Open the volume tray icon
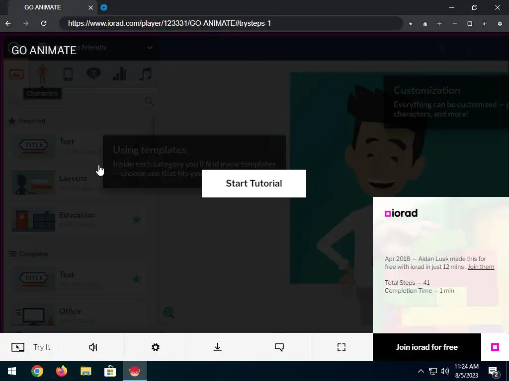The height and width of the screenshot is (381, 509). pyautogui.click(x=445, y=371)
